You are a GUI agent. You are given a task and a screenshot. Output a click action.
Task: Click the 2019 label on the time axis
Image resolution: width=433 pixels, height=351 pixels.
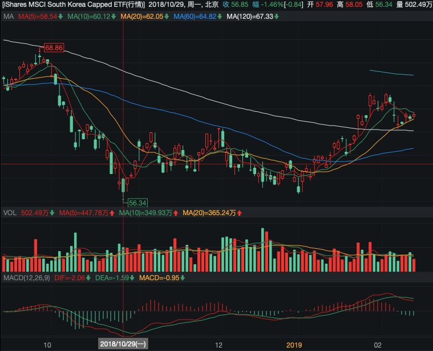pyautogui.click(x=294, y=345)
